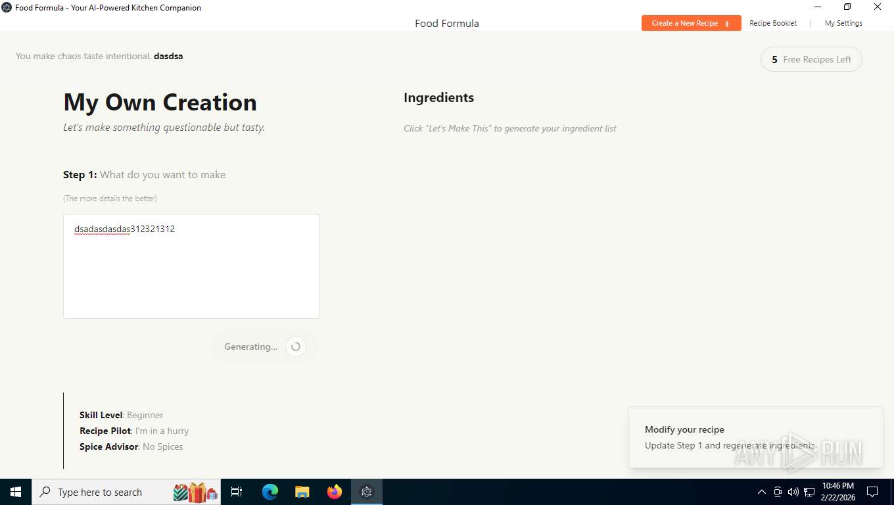Select the Skill Level: Beginner setting

point(121,415)
